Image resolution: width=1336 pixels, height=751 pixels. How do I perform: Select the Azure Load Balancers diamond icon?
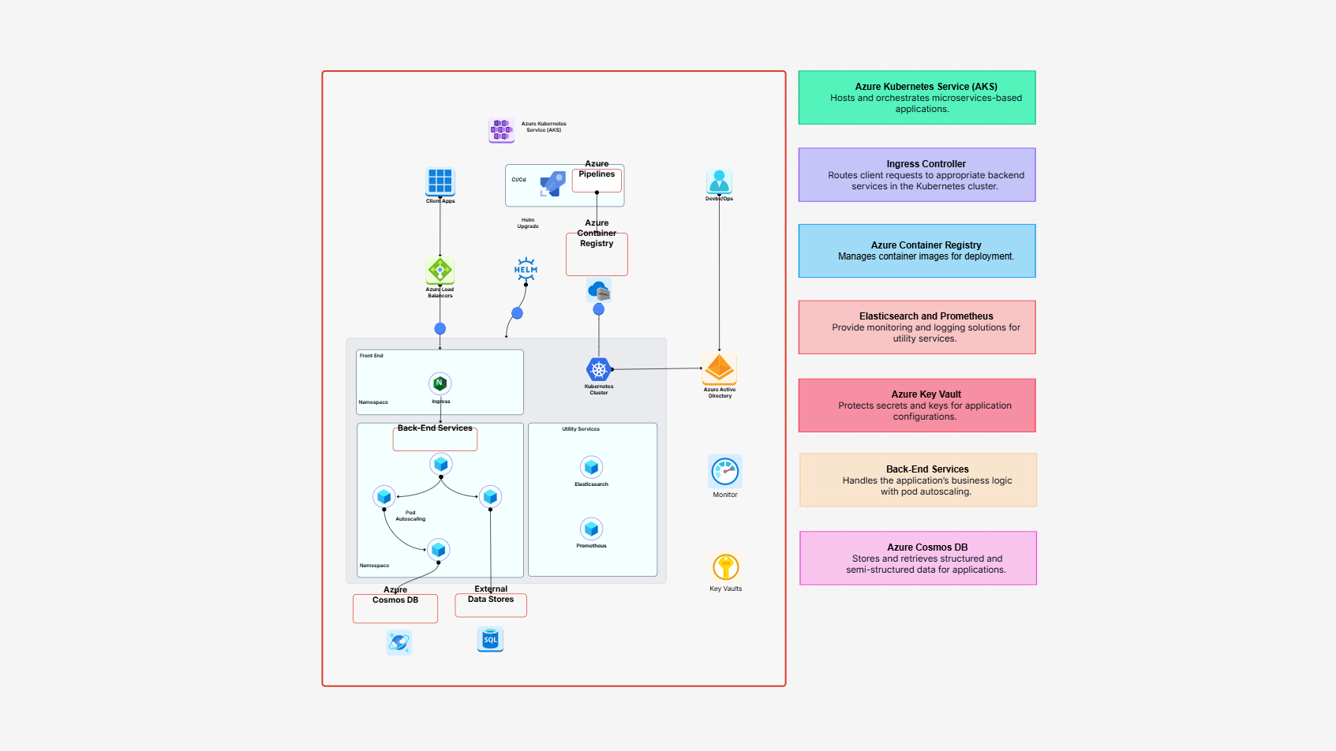(440, 272)
